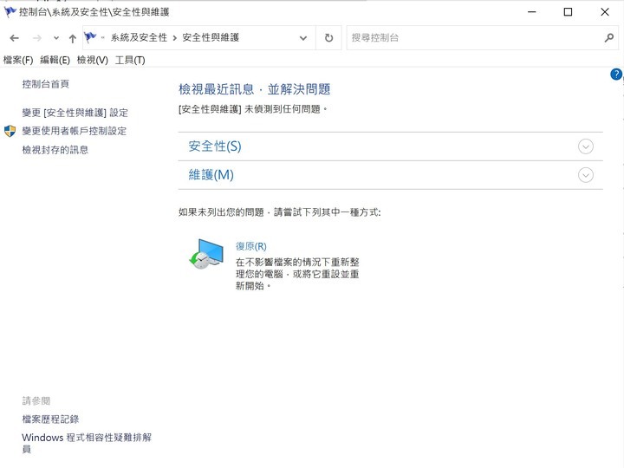Click 系統及安全性 breadcrumb in address bar

139,38
